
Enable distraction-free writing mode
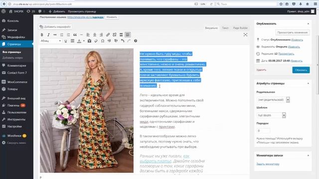245,35
